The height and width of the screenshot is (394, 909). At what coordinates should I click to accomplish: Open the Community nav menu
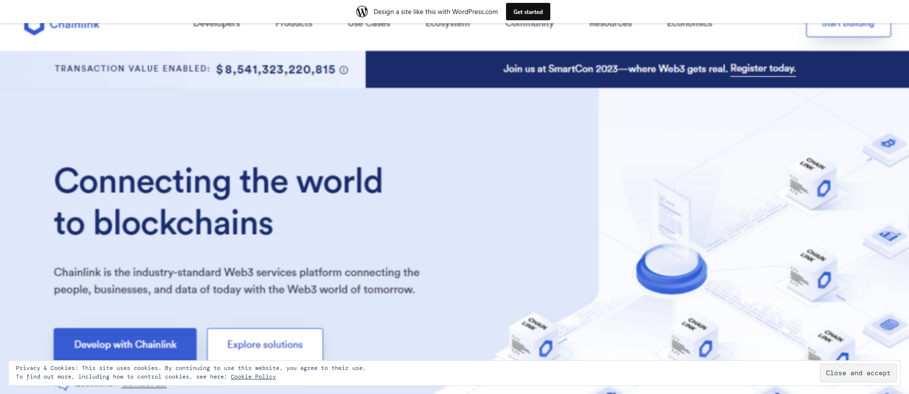pos(530,25)
